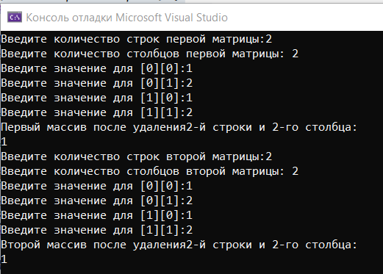This screenshot has width=383, height=274.
Task: Click the line "Введите количество столбцов второй матрицы"
Action: coord(150,171)
